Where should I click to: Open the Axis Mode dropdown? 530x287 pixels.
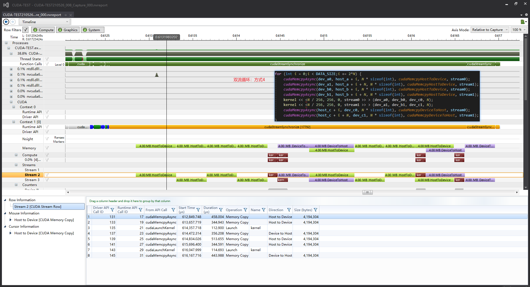490,30
